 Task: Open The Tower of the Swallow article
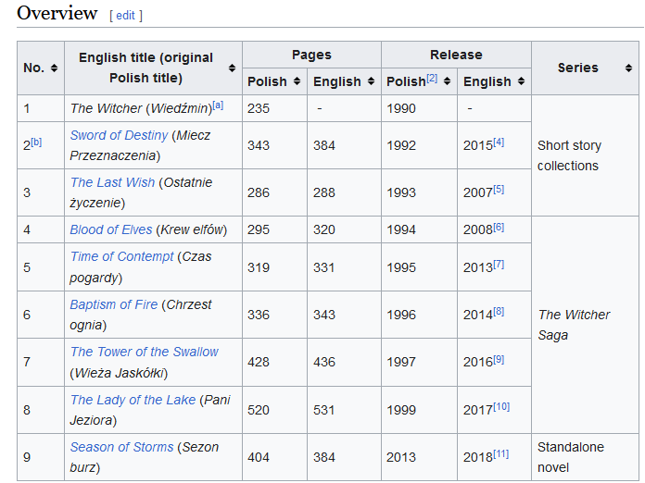145,352
